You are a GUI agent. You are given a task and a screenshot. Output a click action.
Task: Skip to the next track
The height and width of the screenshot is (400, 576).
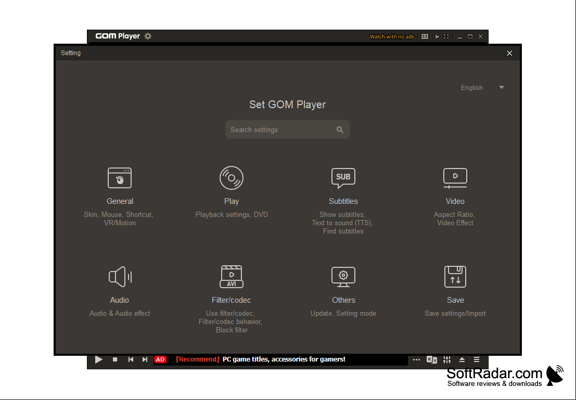point(145,359)
